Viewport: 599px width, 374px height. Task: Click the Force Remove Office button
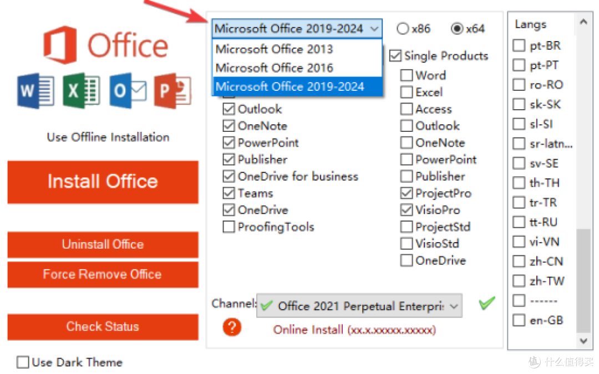(103, 274)
